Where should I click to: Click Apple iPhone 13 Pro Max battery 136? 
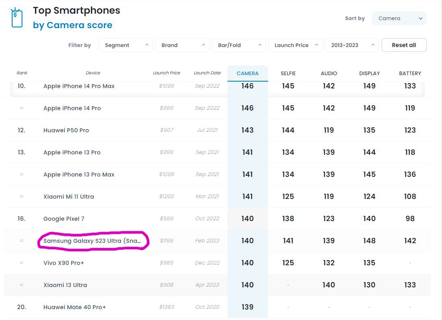click(x=410, y=174)
